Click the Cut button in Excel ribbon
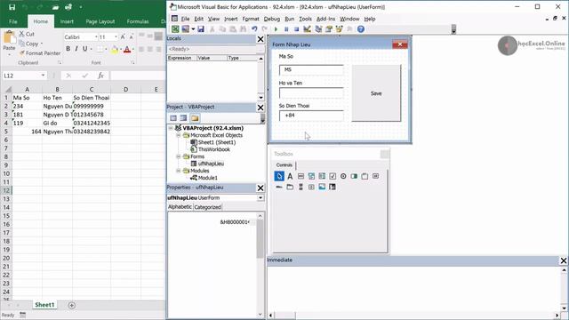569x320 pixels. point(27,34)
